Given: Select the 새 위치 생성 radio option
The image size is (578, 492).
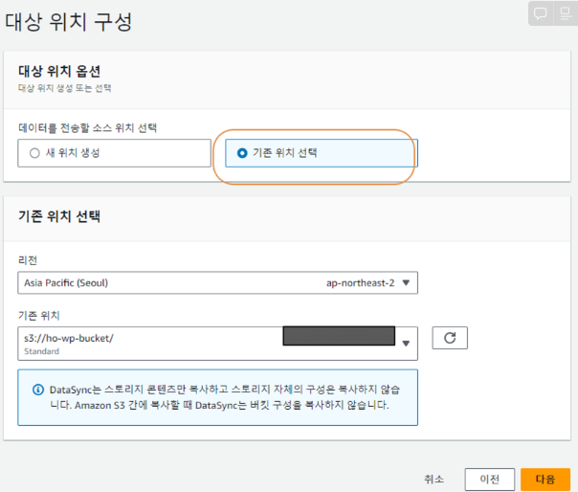Looking at the screenshot, I should pos(34,153).
